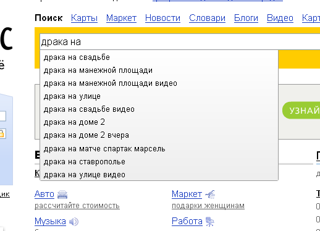The width and height of the screenshot is (320, 231).
Task: Open the Видео search tab
Action: 280,18
